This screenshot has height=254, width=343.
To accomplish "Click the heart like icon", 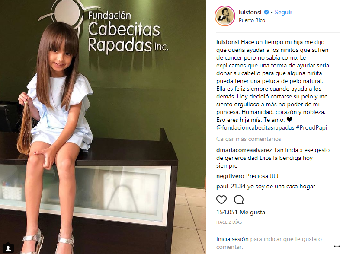I will coord(221,200).
